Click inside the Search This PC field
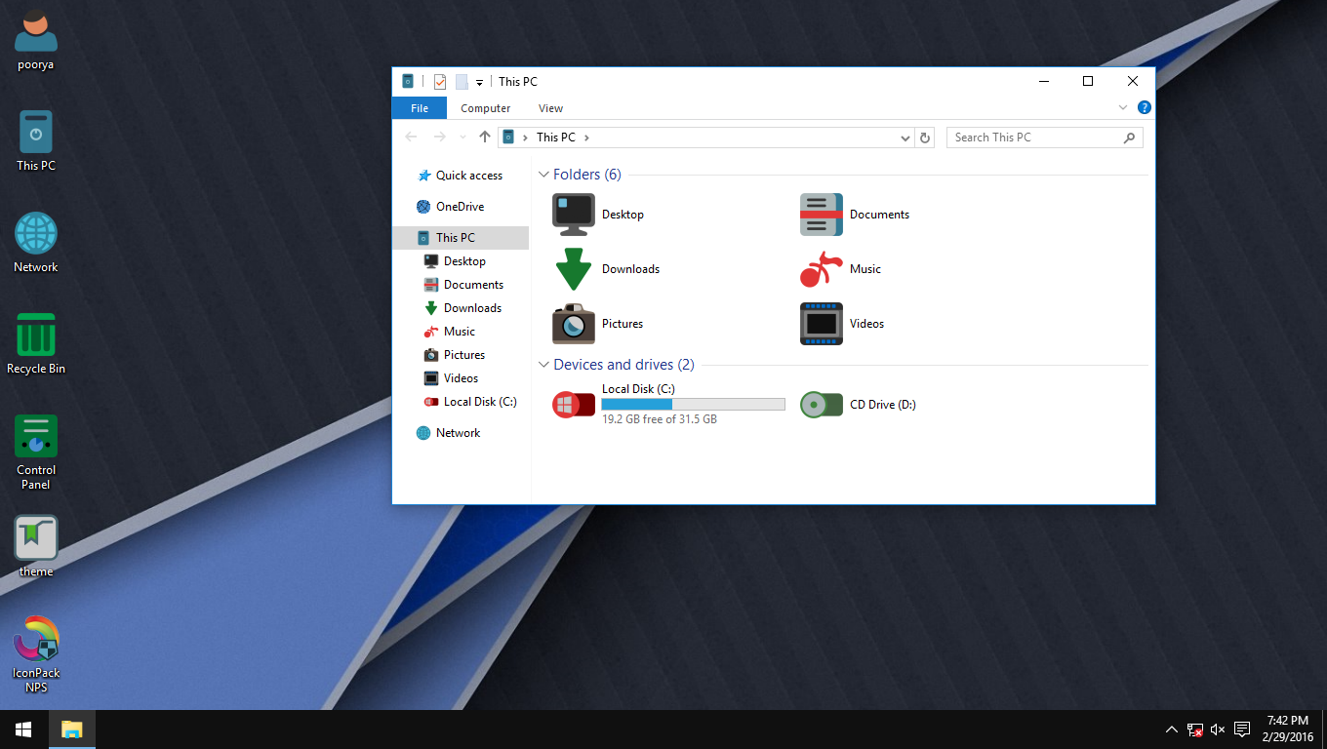Screen dimensions: 1327x749 tap(1034, 137)
